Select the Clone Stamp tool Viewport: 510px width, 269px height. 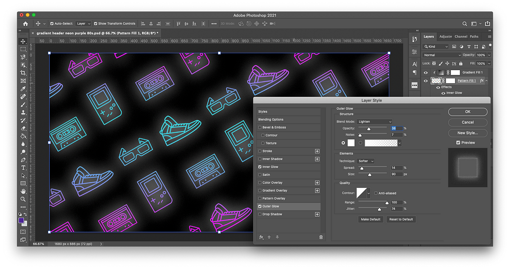coord(23,113)
